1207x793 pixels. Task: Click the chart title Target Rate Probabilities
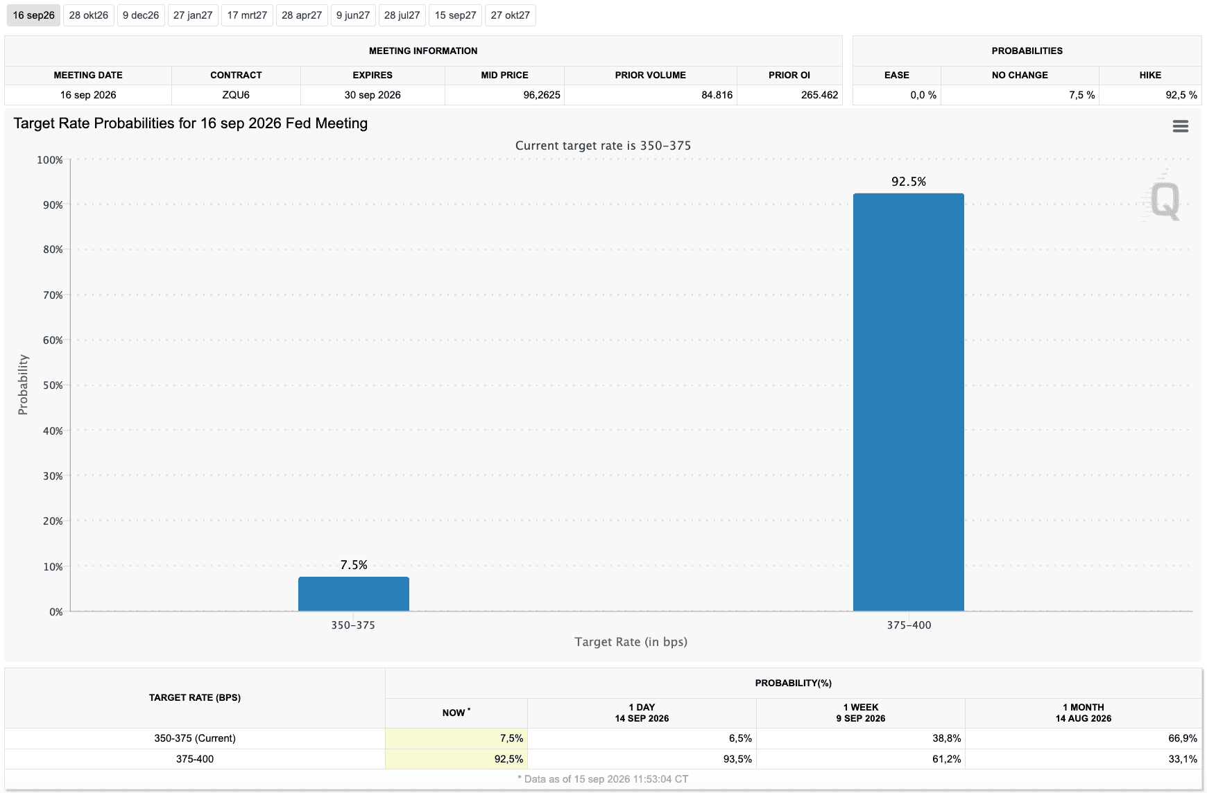191,123
